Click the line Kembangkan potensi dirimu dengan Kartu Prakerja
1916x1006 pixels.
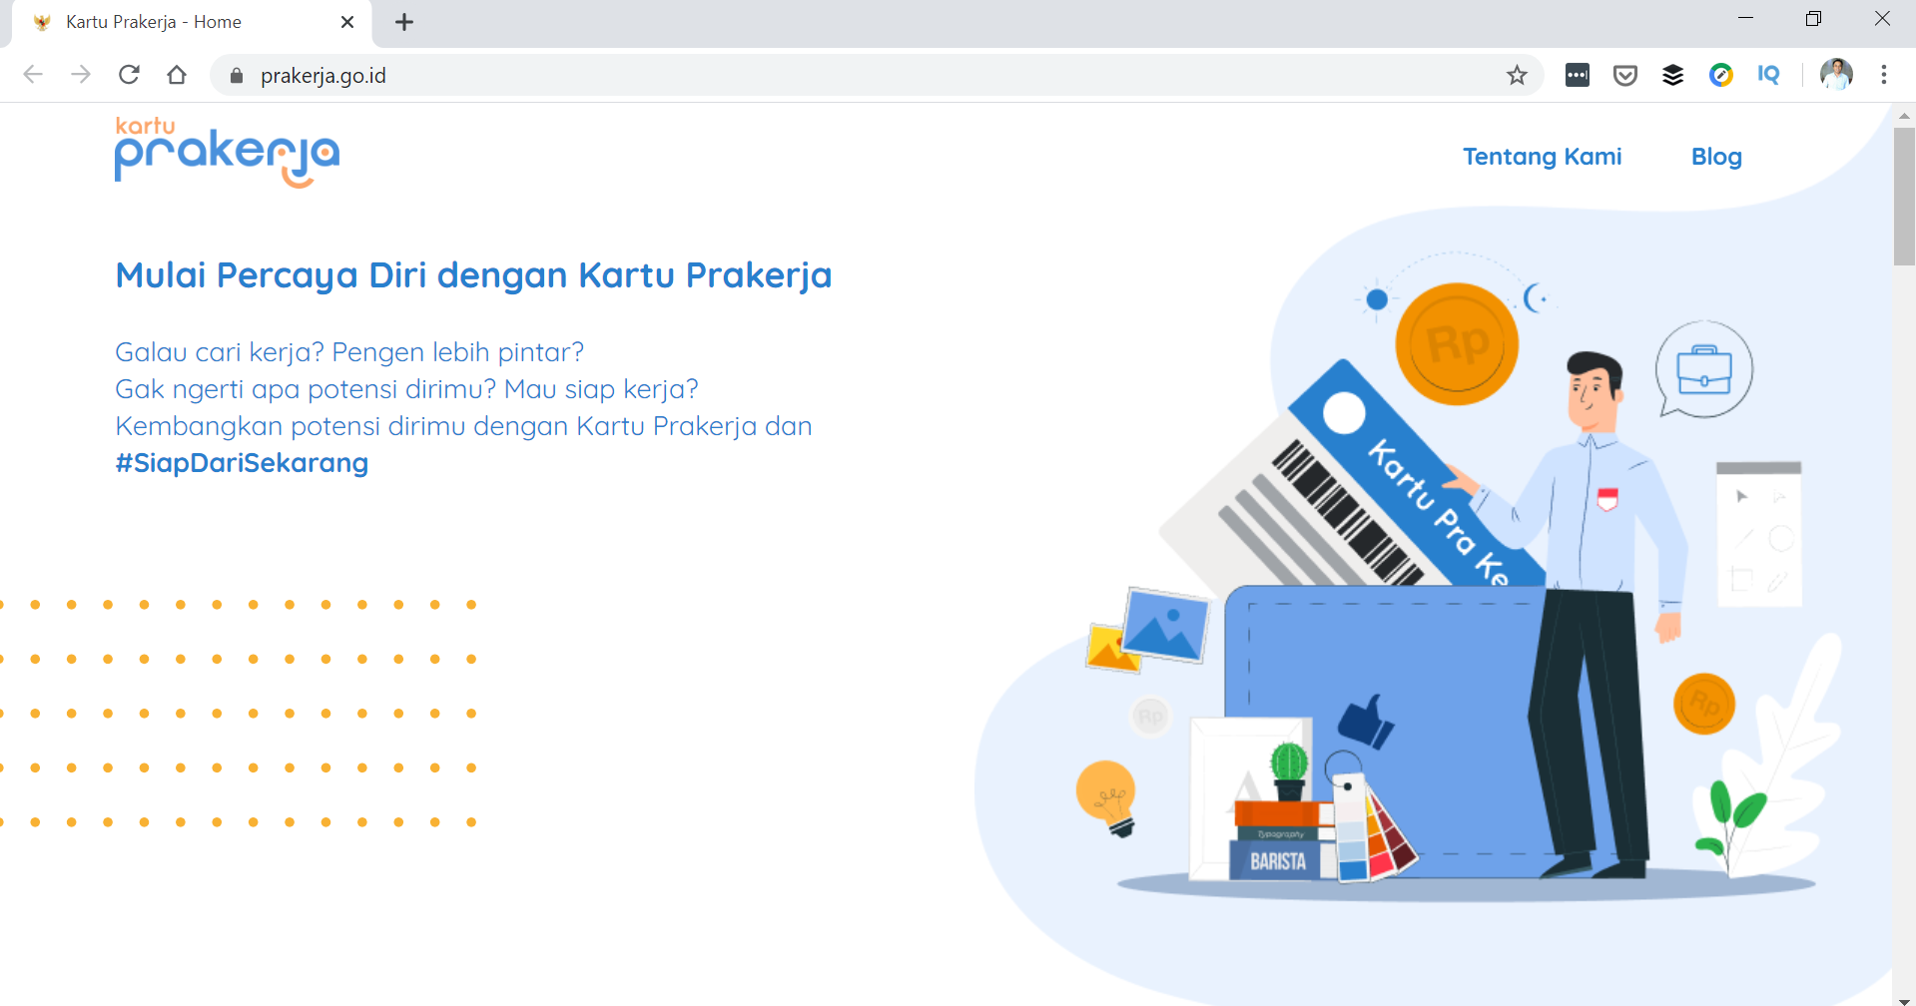click(x=436, y=426)
